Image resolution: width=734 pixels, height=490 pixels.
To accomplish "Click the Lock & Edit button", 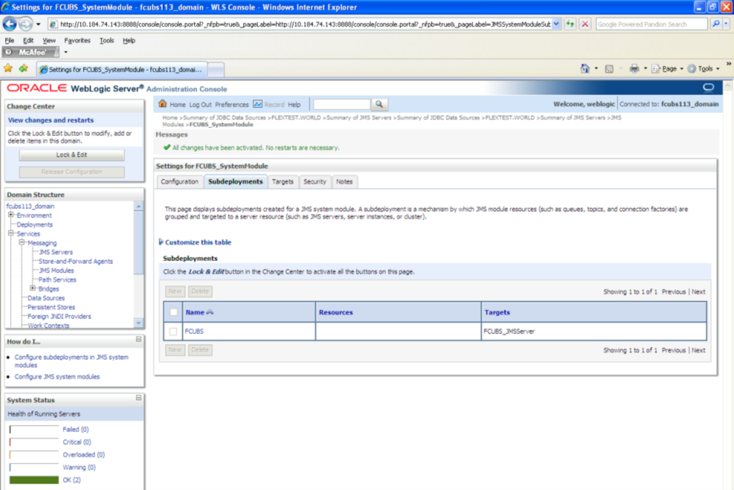I will pyautogui.click(x=71, y=155).
